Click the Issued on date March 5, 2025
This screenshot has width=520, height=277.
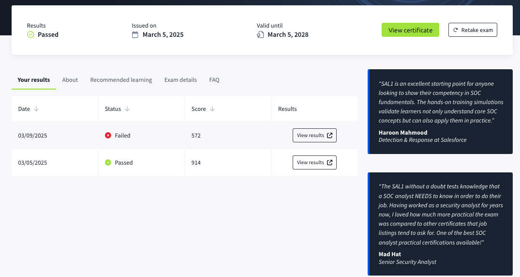point(163,34)
